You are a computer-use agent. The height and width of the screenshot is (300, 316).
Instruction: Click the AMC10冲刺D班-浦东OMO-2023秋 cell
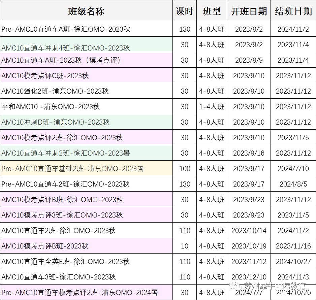(56, 122)
